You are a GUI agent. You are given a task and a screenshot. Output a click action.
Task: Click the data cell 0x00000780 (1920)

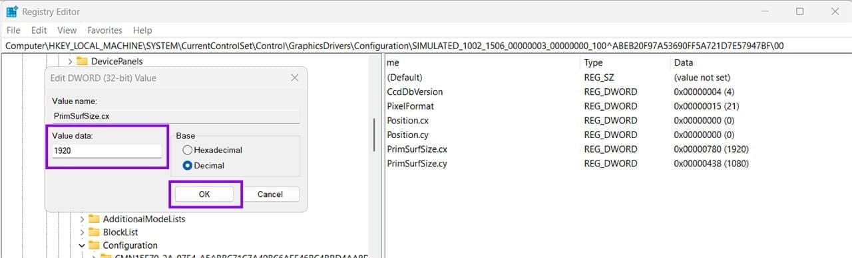(712, 149)
